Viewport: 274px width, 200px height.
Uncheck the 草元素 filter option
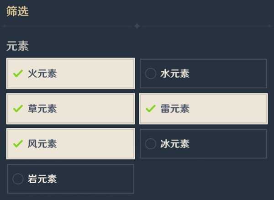pos(70,109)
